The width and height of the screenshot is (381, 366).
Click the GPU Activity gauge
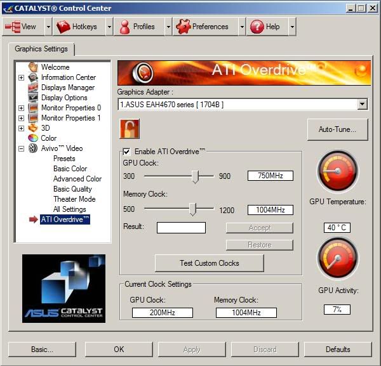(x=338, y=259)
